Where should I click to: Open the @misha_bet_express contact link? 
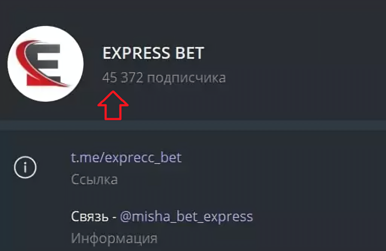coord(186,216)
